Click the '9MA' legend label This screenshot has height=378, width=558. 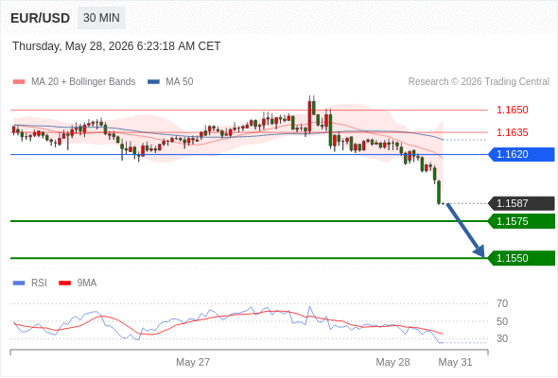point(87,283)
